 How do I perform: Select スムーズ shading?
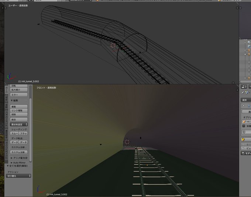14,133
